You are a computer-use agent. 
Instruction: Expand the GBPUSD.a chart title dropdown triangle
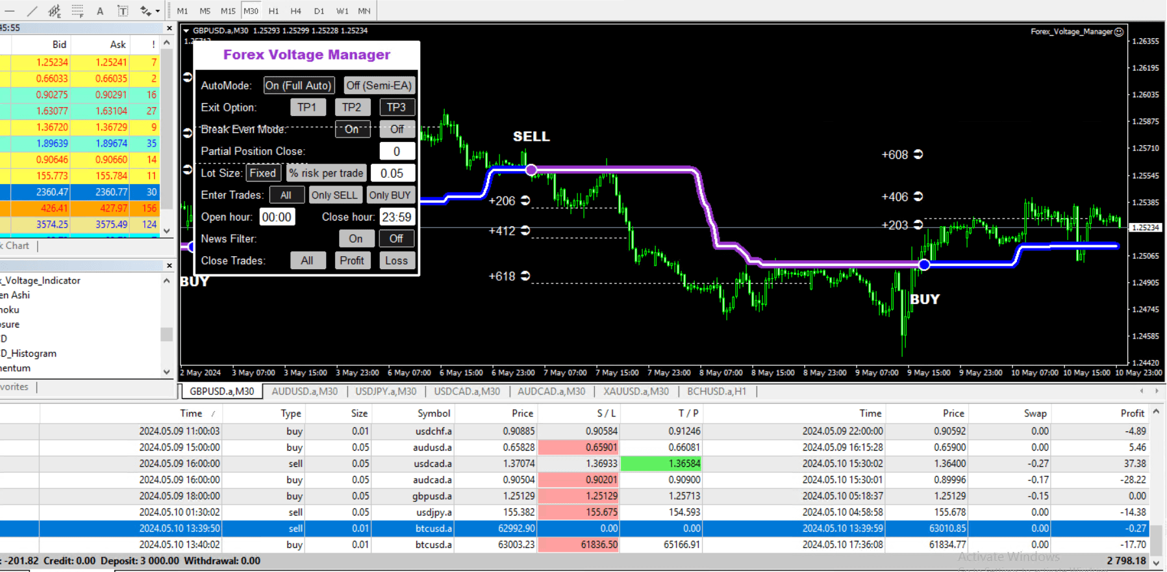(x=186, y=30)
